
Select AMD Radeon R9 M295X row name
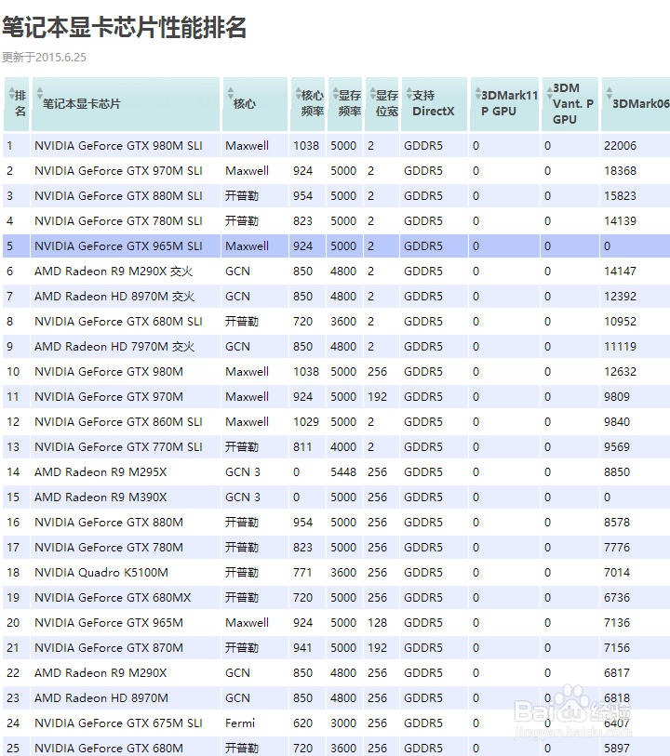(x=100, y=472)
